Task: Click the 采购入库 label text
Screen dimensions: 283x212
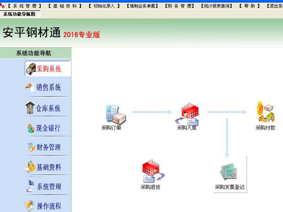Action: click(187, 128)
